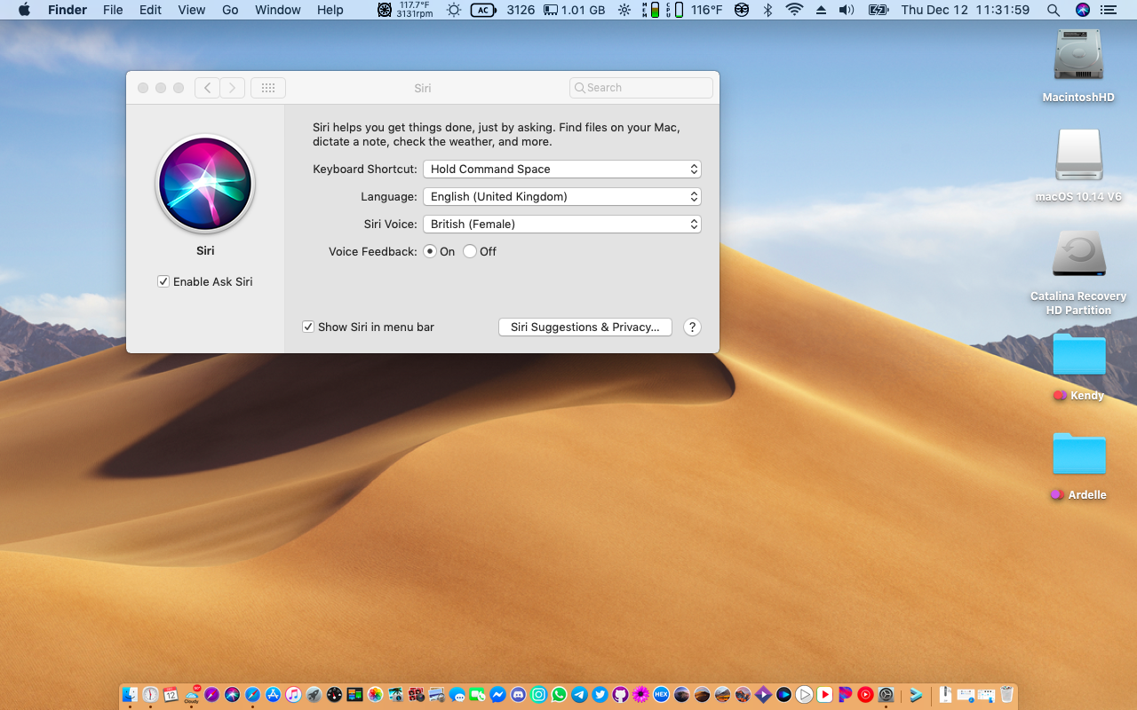Click the volume icon in menu bar

[847, 10]
